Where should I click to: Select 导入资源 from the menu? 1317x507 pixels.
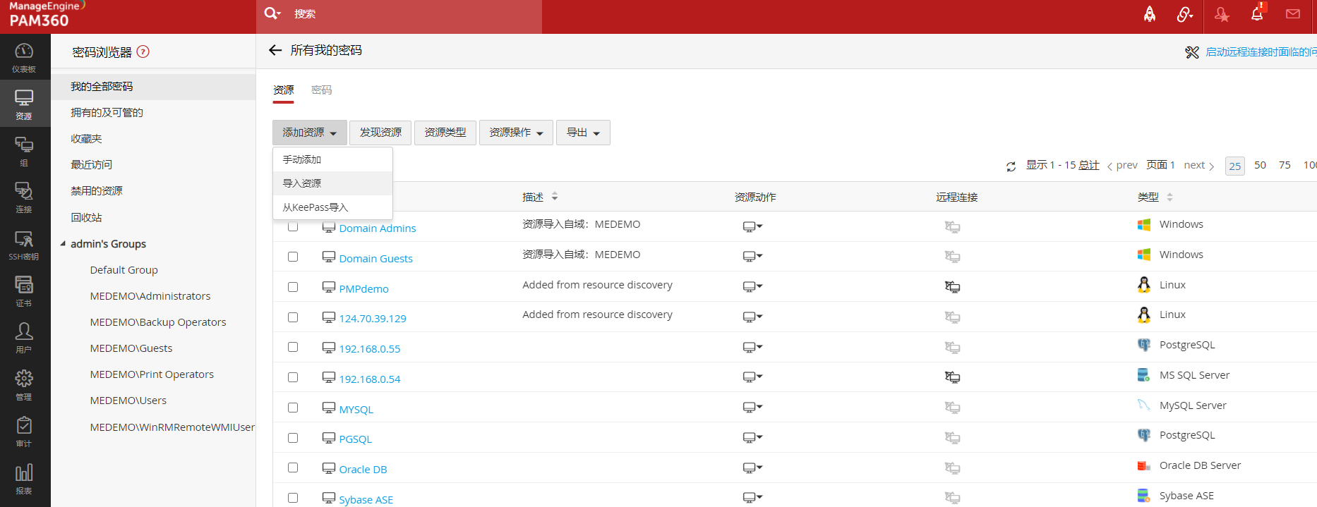(302, 183)
